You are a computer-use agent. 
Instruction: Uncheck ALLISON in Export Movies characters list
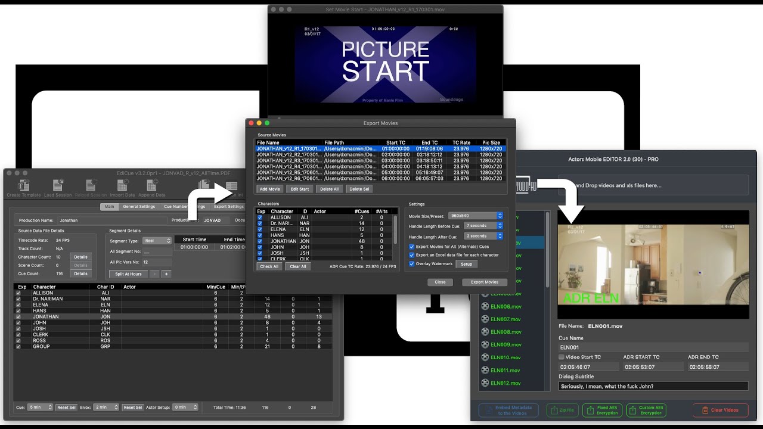260,217
